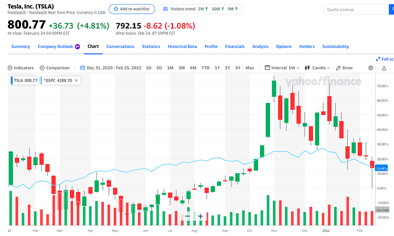Image resolution: width=394 pixels, height=236 pixels.
Task: Select the 1Y time range
Action: (x=218, y=68)
